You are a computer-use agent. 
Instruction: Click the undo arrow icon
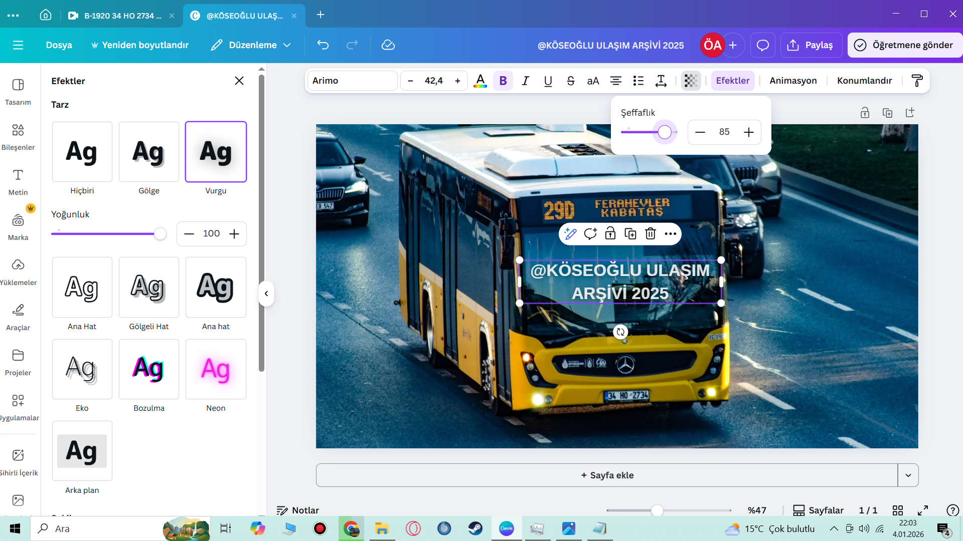point(323,45)
